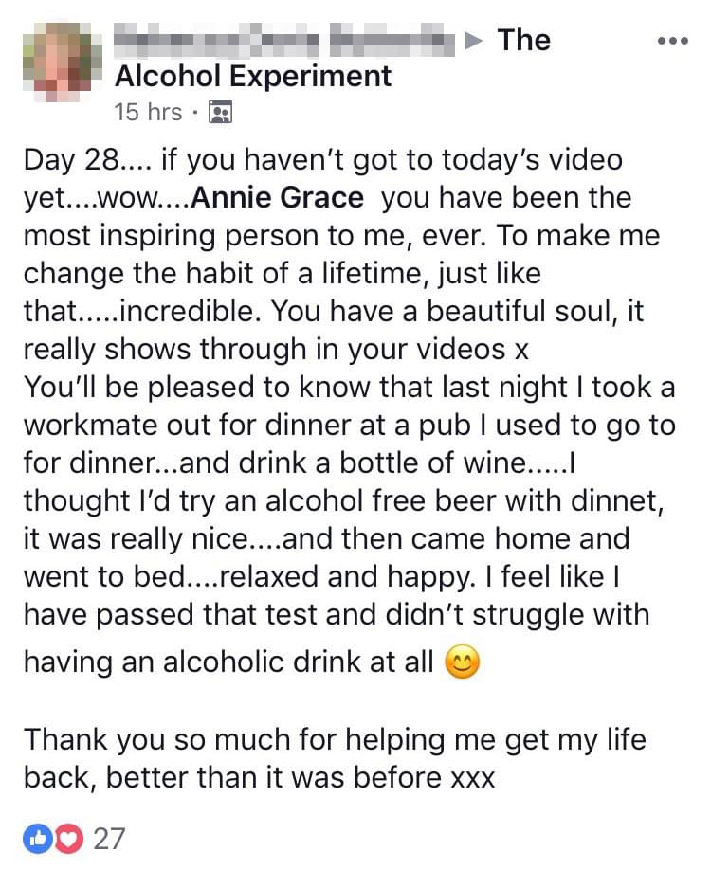Click the group members privacy icon

(x=220, y=113)
